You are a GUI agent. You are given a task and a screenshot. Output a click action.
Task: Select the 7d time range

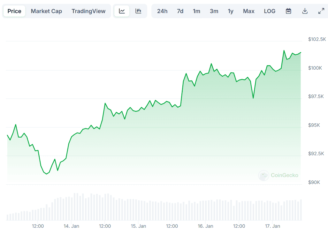coord(180,11)
